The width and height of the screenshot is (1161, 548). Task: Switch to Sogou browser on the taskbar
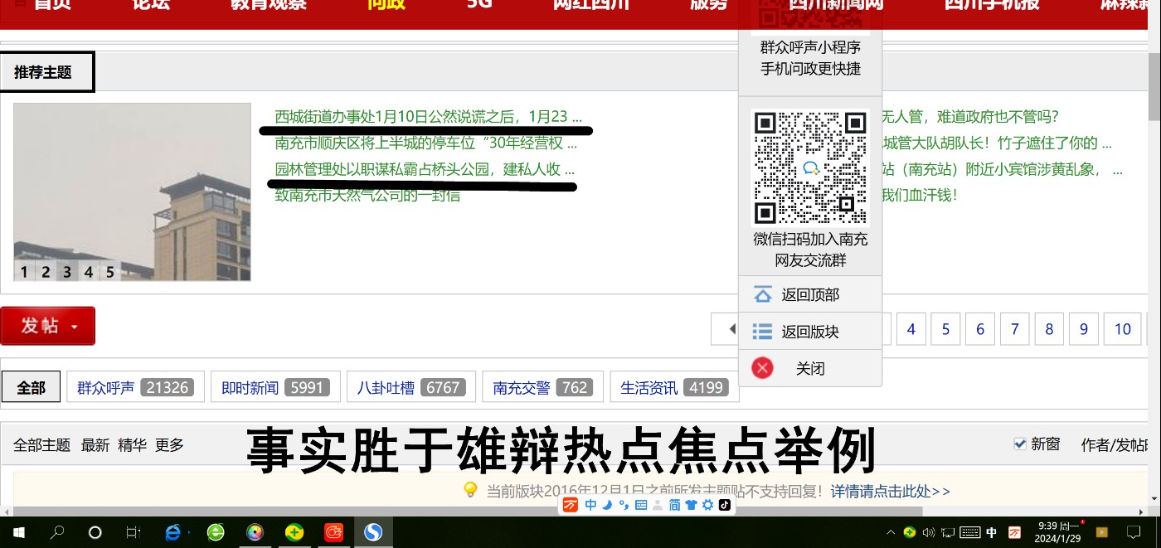click(x=373, y=532)
